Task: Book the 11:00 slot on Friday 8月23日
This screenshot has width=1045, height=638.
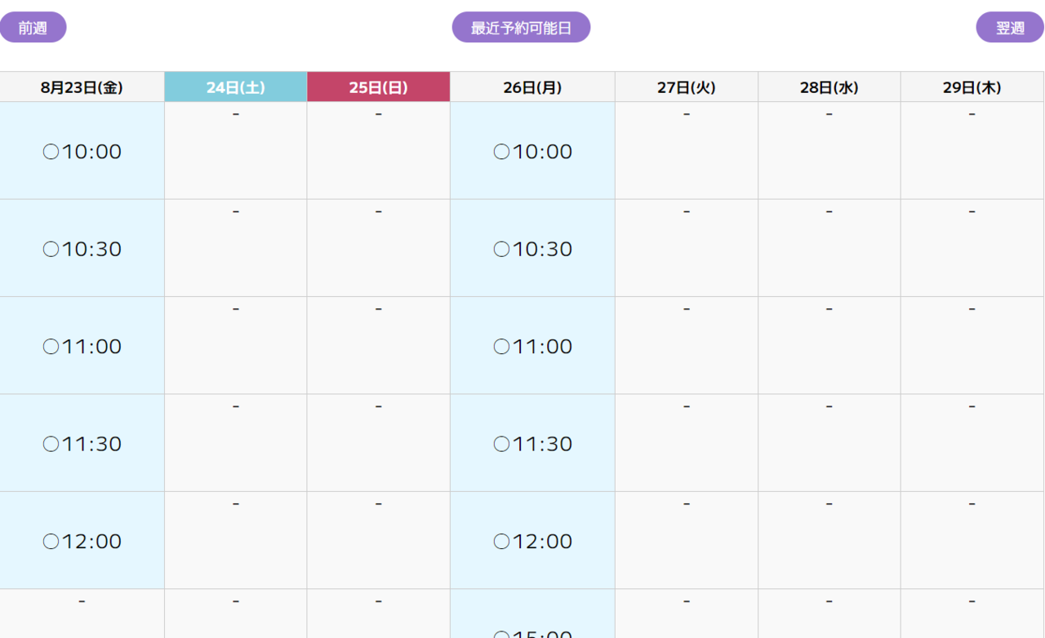Action: (x=82, y=347)
